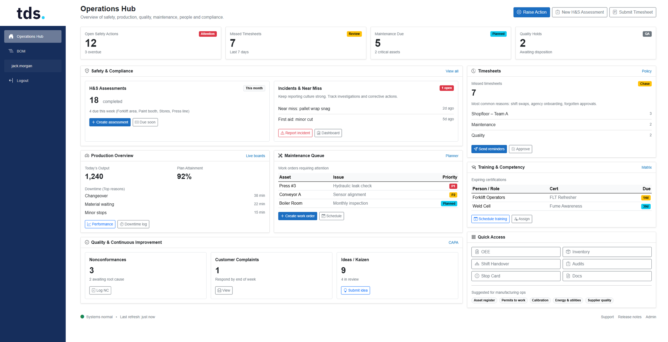
Task: Open the Timesheets Policy link
Action: coord(646,71)
